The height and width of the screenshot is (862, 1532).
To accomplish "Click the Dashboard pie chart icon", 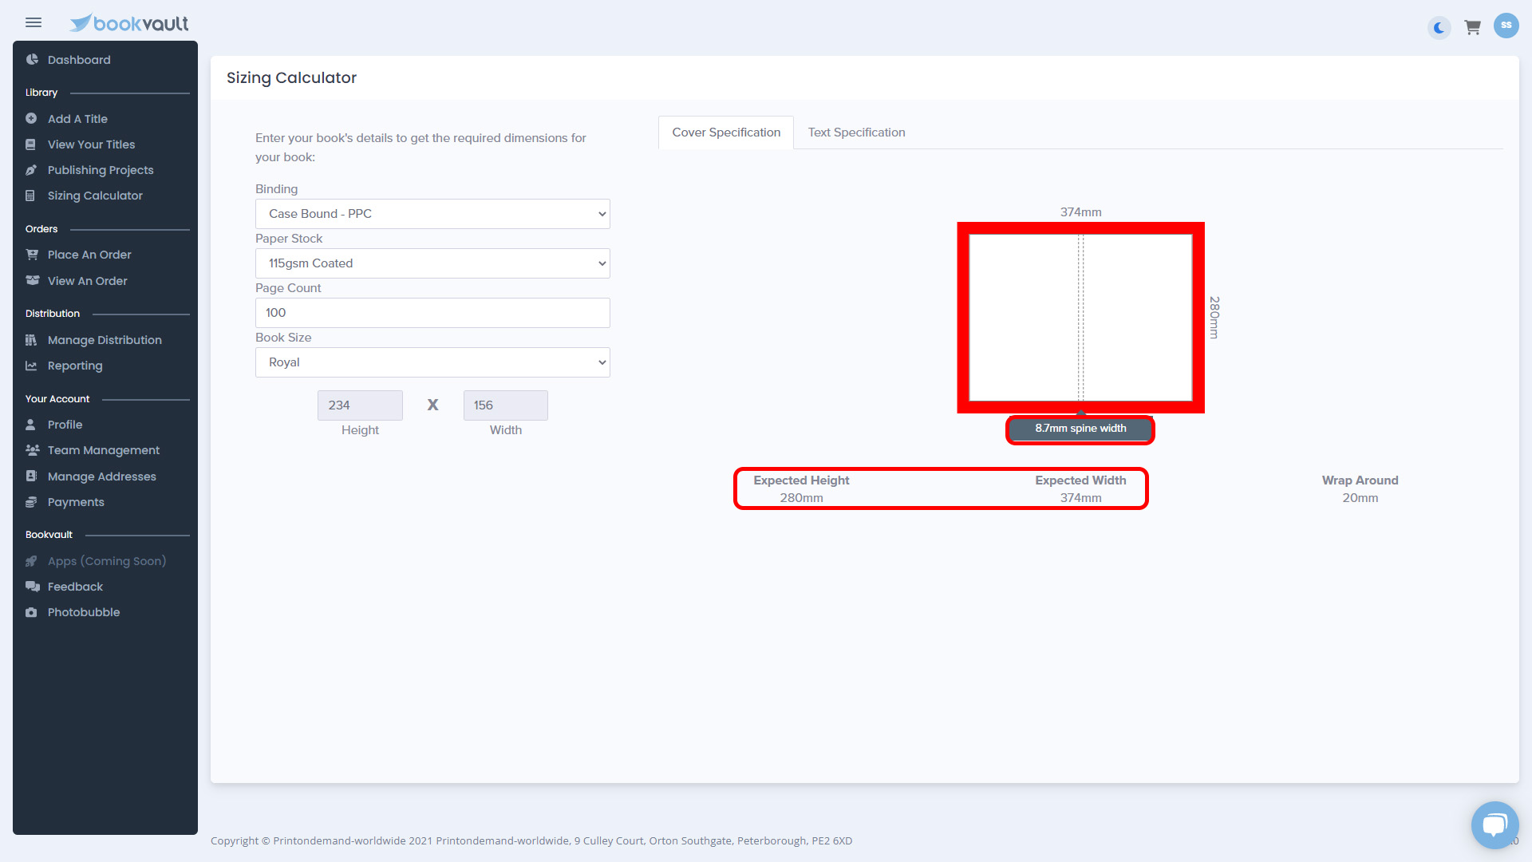I will click(x=32, y=60).
